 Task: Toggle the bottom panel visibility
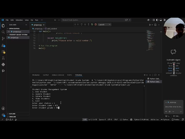[x=161, y=20]
